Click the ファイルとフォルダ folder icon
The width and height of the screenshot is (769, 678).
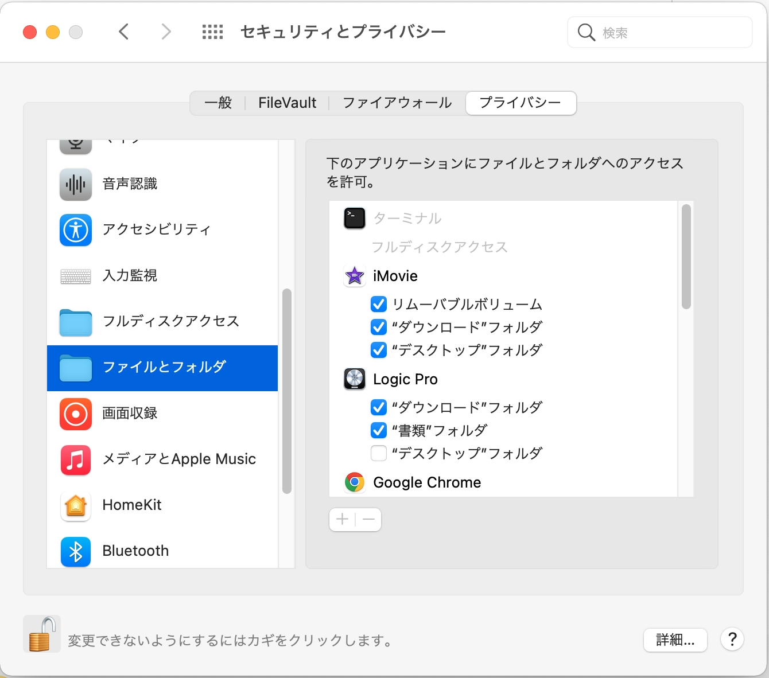pos(76,368)
